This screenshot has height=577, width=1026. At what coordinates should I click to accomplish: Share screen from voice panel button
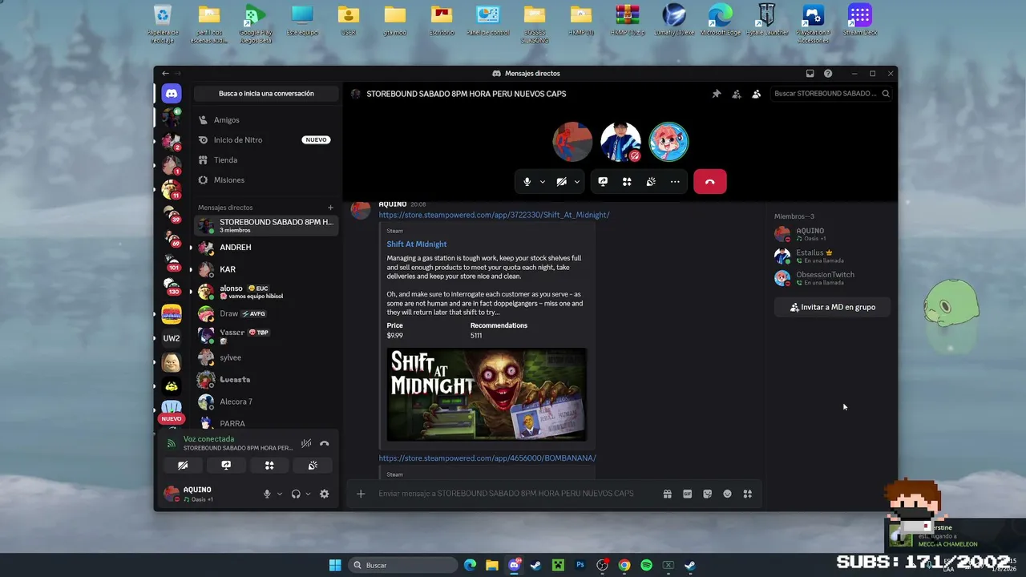(x=226, y=465)
